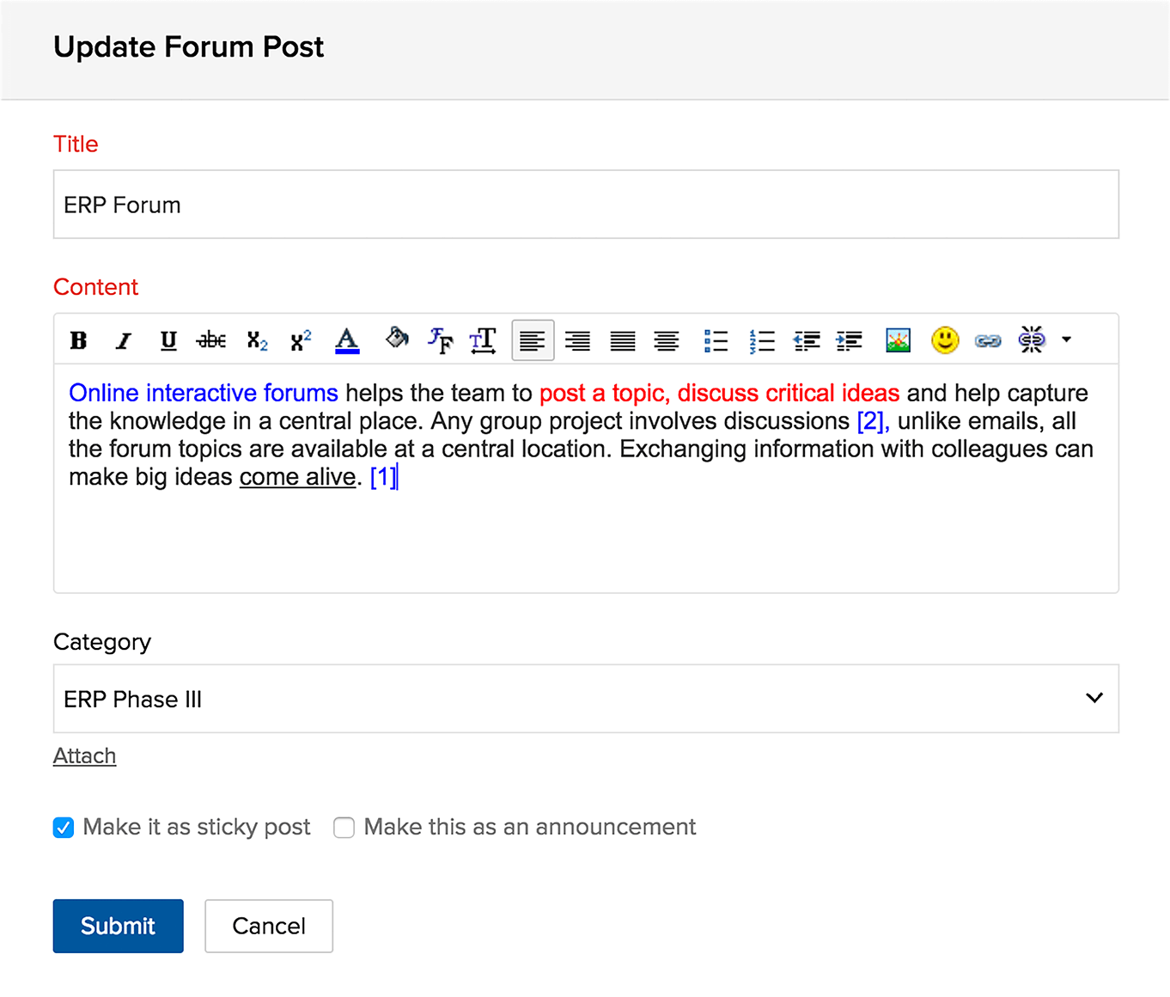Image resolution: width=1170 pixels, height=997 pixels.
Task: Open the font color picker
Action: (x=347, y=340)
